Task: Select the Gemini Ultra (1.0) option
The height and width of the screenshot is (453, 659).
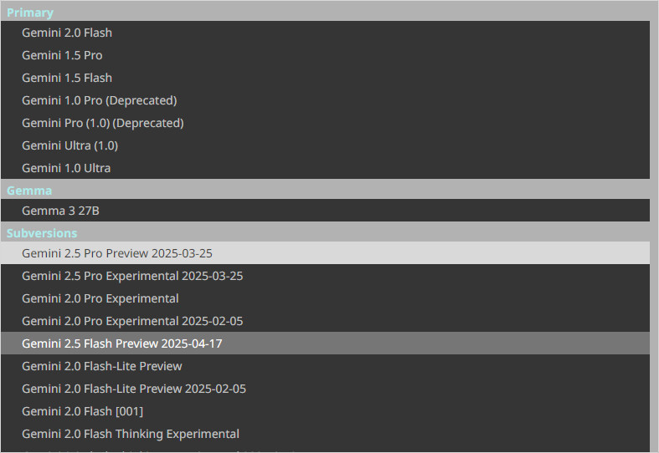Action: pos(70,145)
